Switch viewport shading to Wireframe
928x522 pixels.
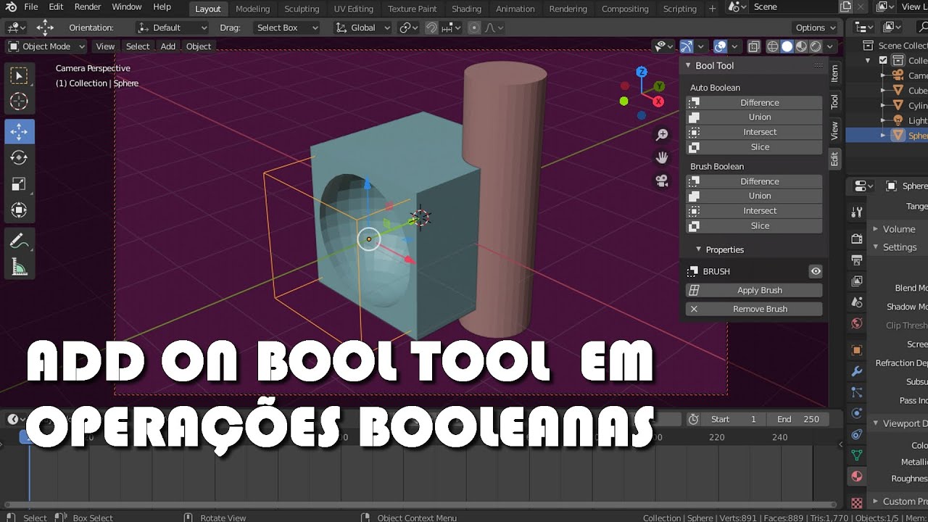(773, 46)
